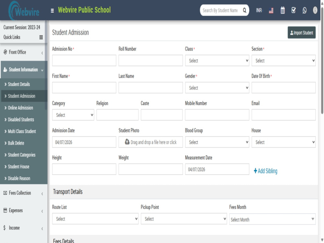Click the Webvire logo
Viewport: 324px width, 243px height.
click(24, 11)
